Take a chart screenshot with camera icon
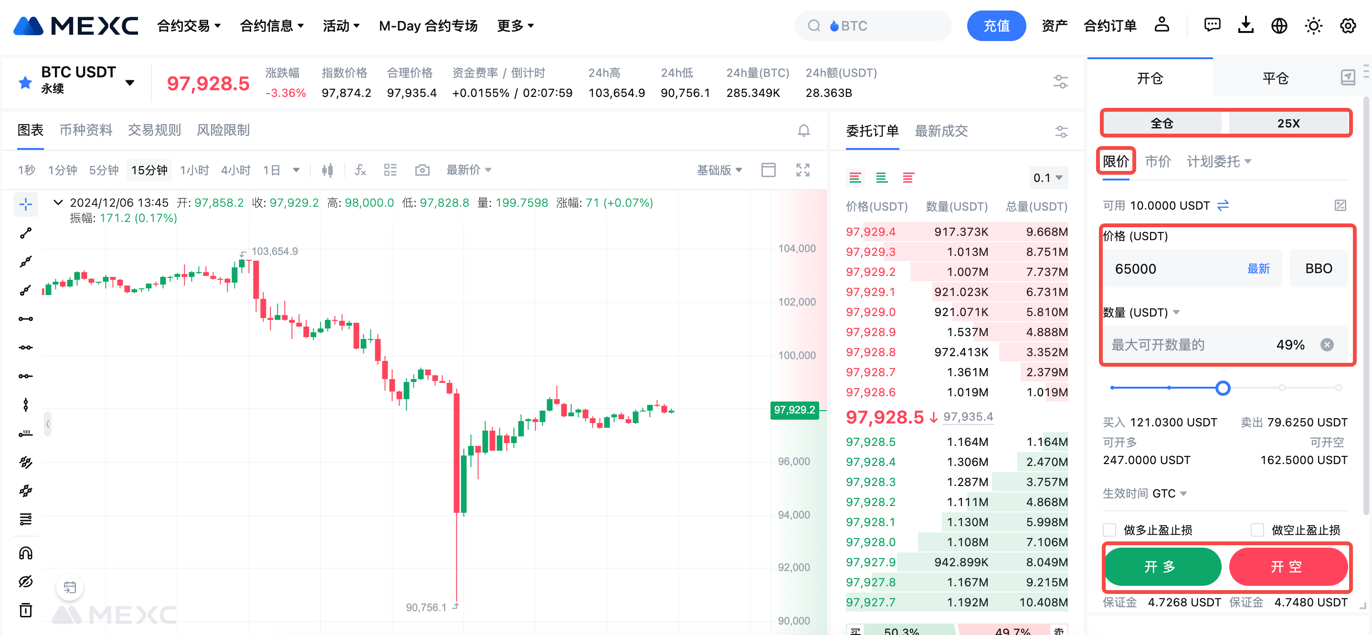This screenshot has height=635, width=1372. [x=422, y=170]
